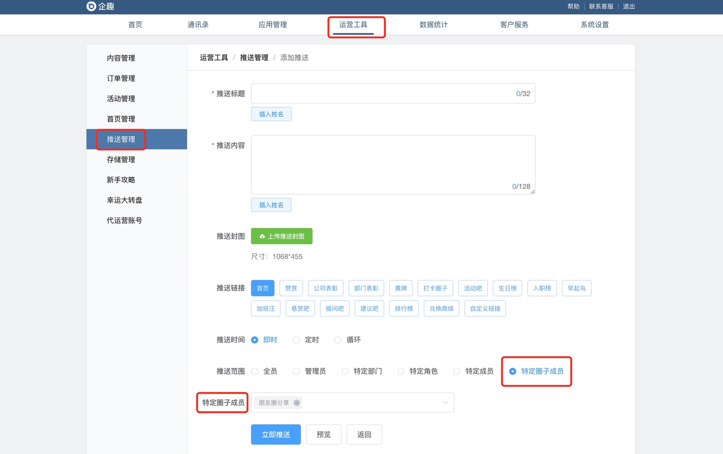Click 插入姓名 under 推送内容
The height and width of the screenshot is (454, 723).
pyautogui.click(x=271, y=205)
